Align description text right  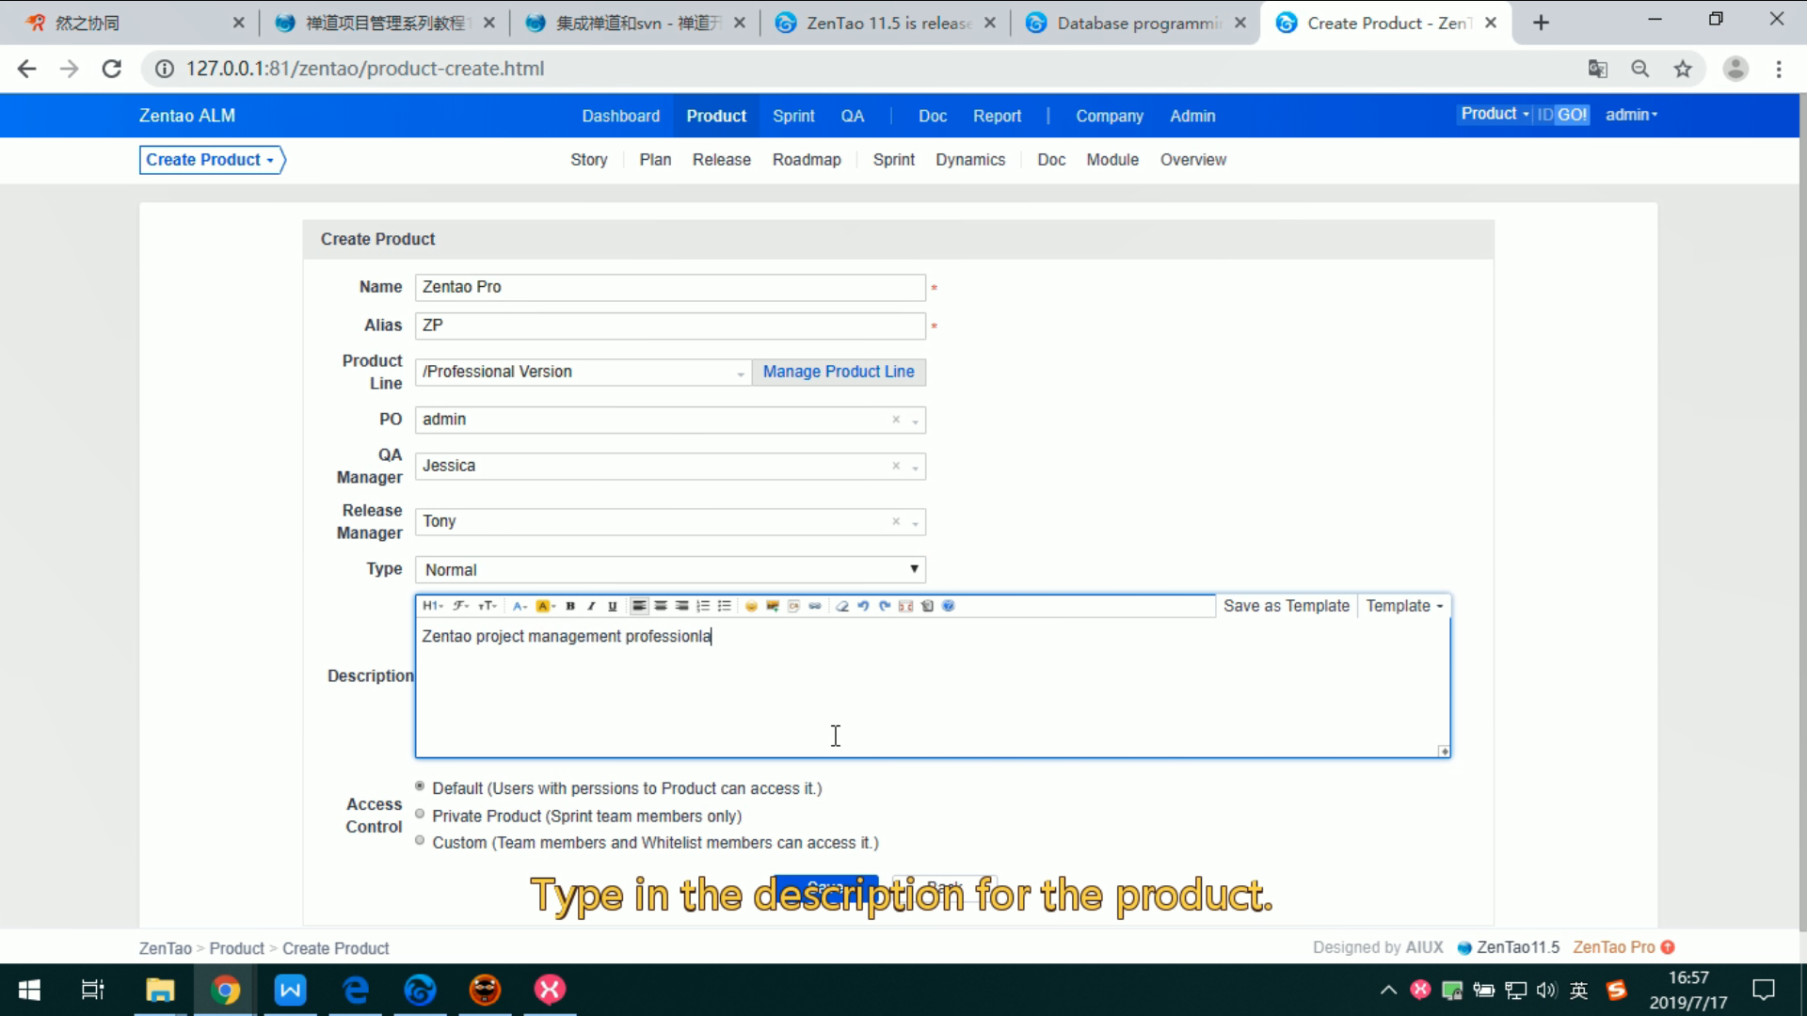pos(681,606)
